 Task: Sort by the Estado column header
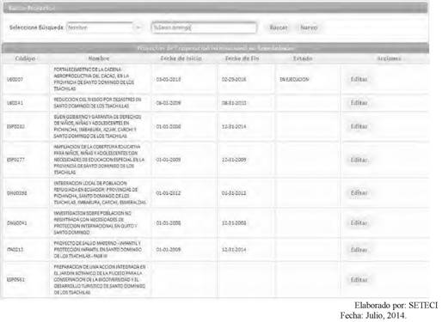[x=303, y=58]
